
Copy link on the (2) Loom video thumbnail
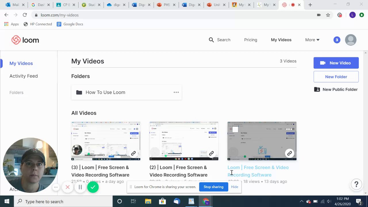[x=211, y=153]
